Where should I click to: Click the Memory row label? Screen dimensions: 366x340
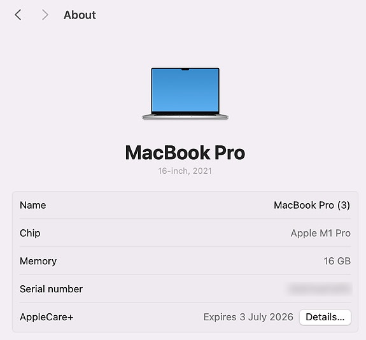pyautogui.click(x=38, y=261)
